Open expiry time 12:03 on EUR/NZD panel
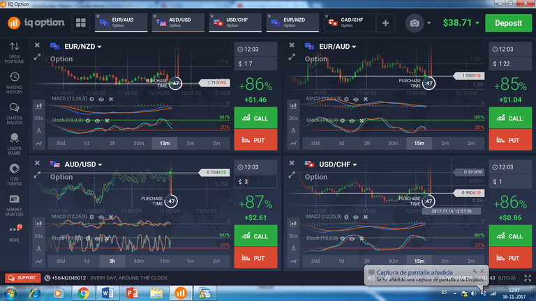Image resolution: width=536 pixels, height=301 pixels. pyautogui.click(x=255, y=49)
